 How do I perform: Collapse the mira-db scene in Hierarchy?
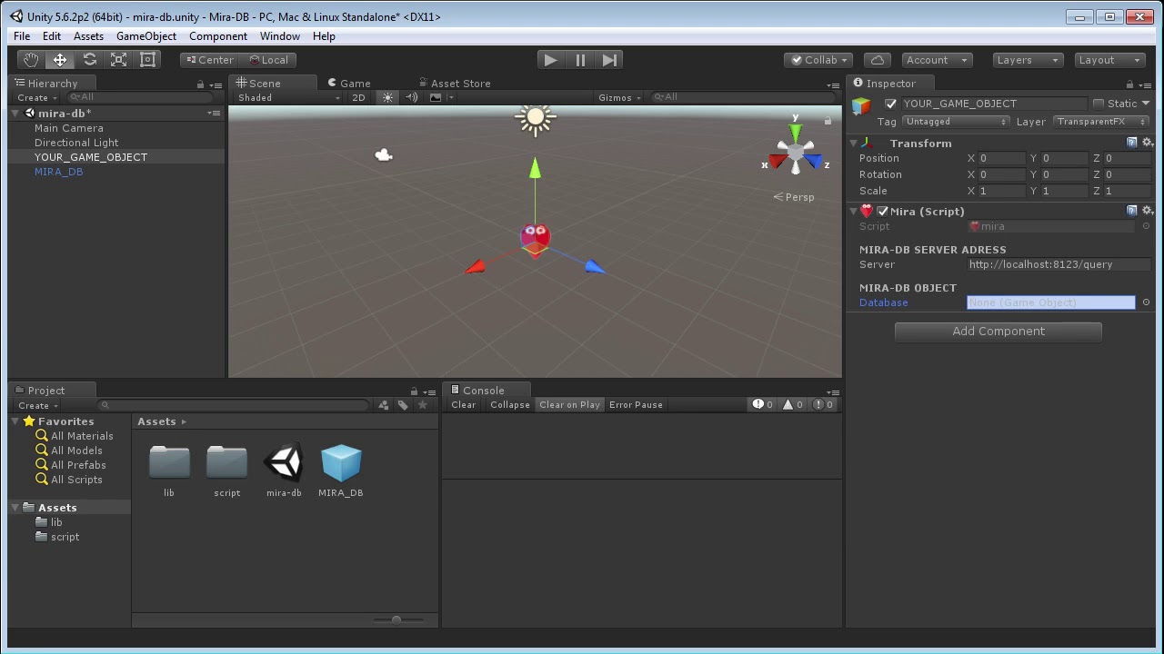pos(16,114)
